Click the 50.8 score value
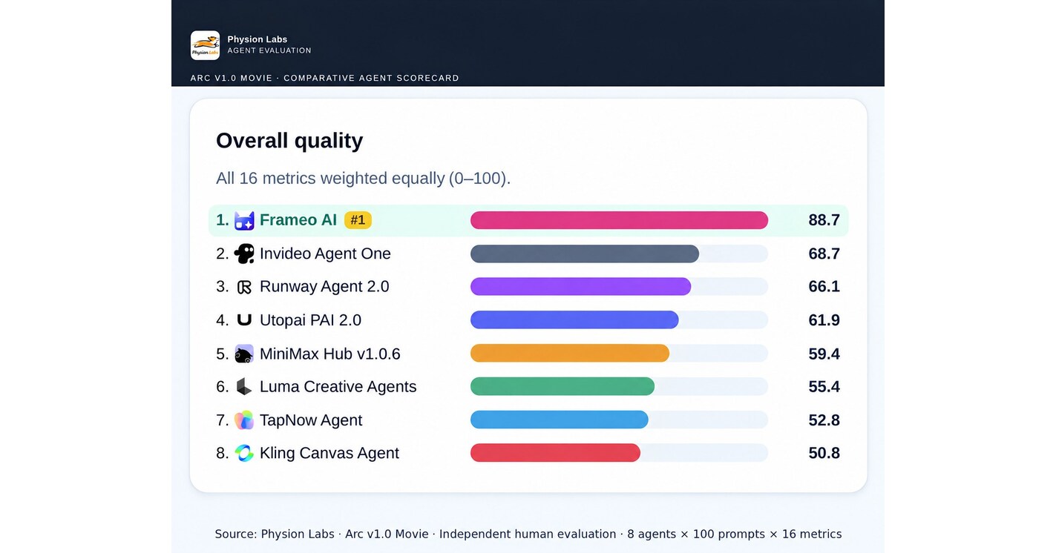This screenshot has width=1056, height=553. point(824,453)
